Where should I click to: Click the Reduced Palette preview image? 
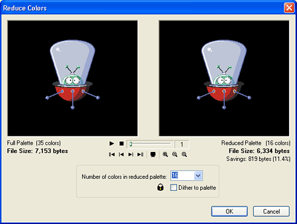tap(224, 78)
